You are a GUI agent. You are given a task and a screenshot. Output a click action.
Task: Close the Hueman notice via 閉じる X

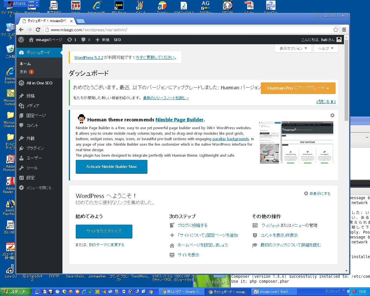pos(326,101)
